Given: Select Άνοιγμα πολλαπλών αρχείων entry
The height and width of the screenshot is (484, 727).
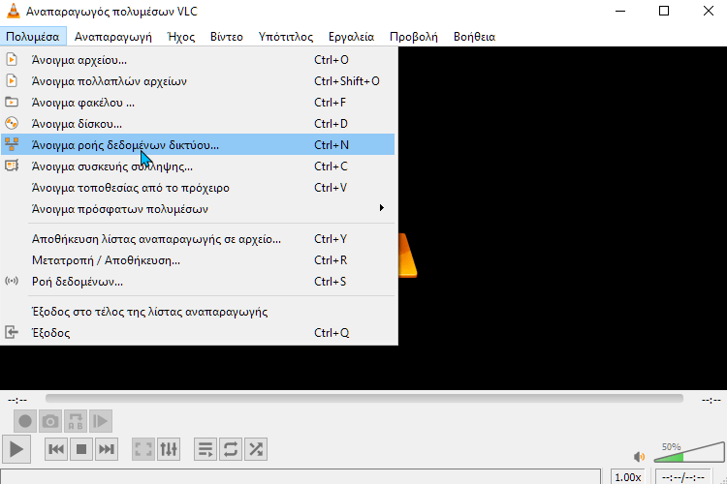Looking at the screenshot, I should click(198, 81).
